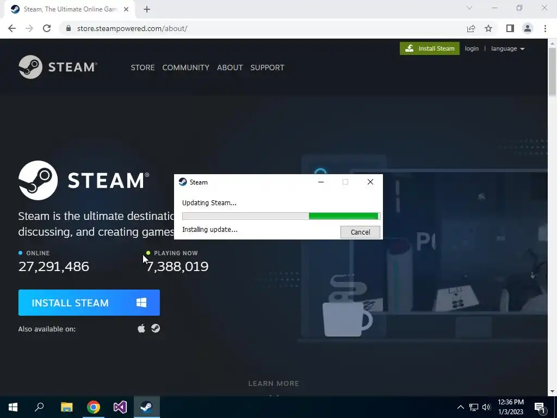Open Chrome three-dot menu
Screen dimensions: 557x418
(545, 28)
